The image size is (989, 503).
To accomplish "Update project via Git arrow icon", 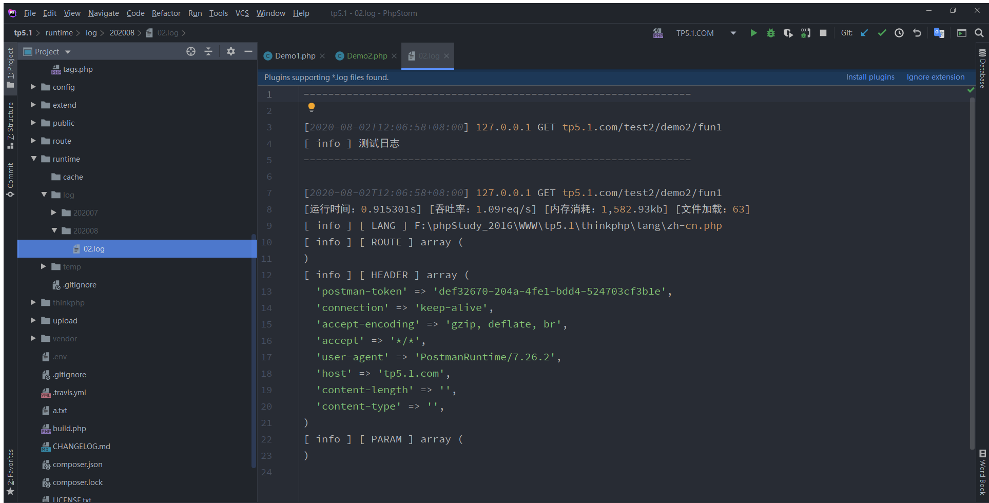I will (x=864, y=33).
